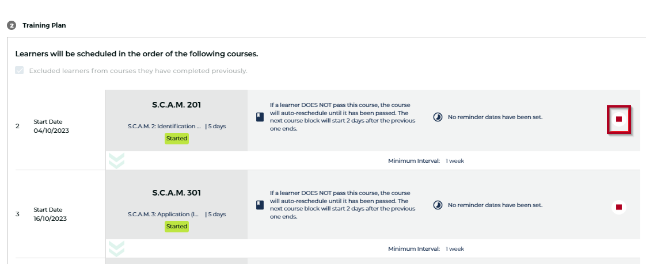
Task: Click the S.C.A.M. 301 course title
Action: pyautogui.click(x=176, y=193)
